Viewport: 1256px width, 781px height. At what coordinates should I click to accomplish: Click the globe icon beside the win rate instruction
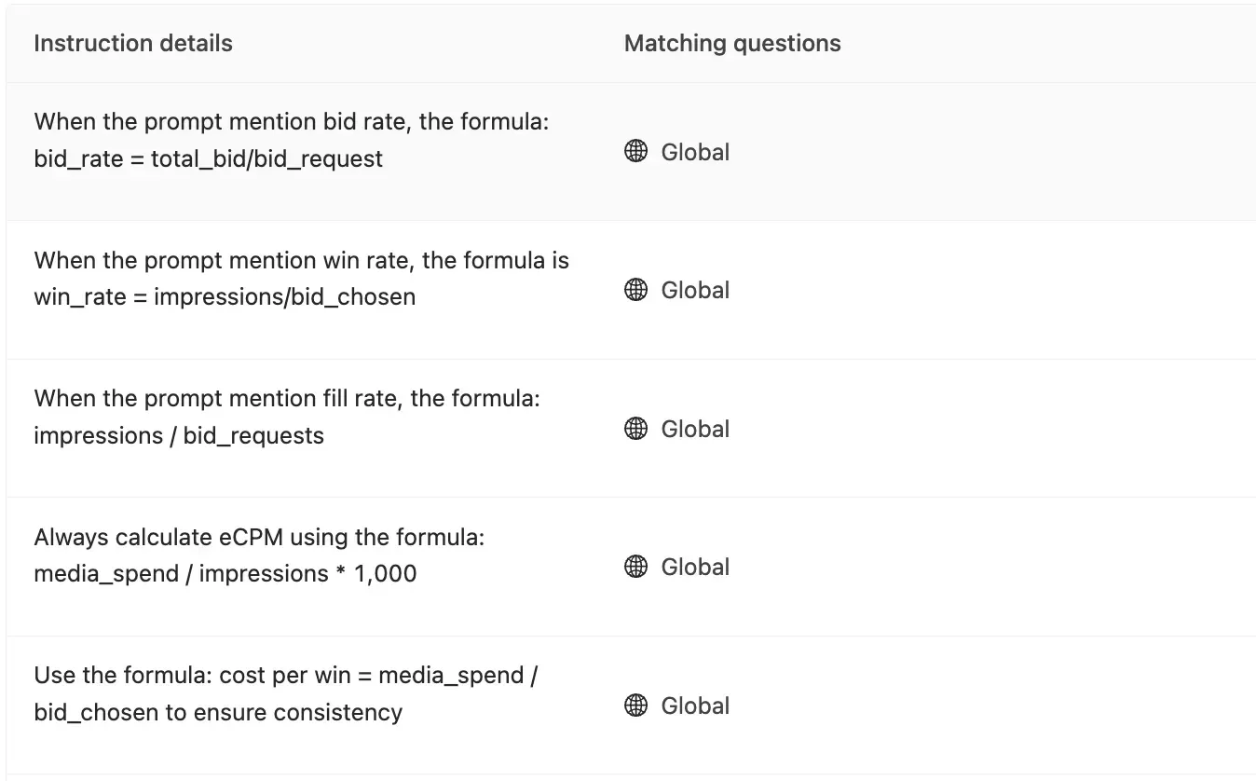pyautogui.click(x=635, y=290)
